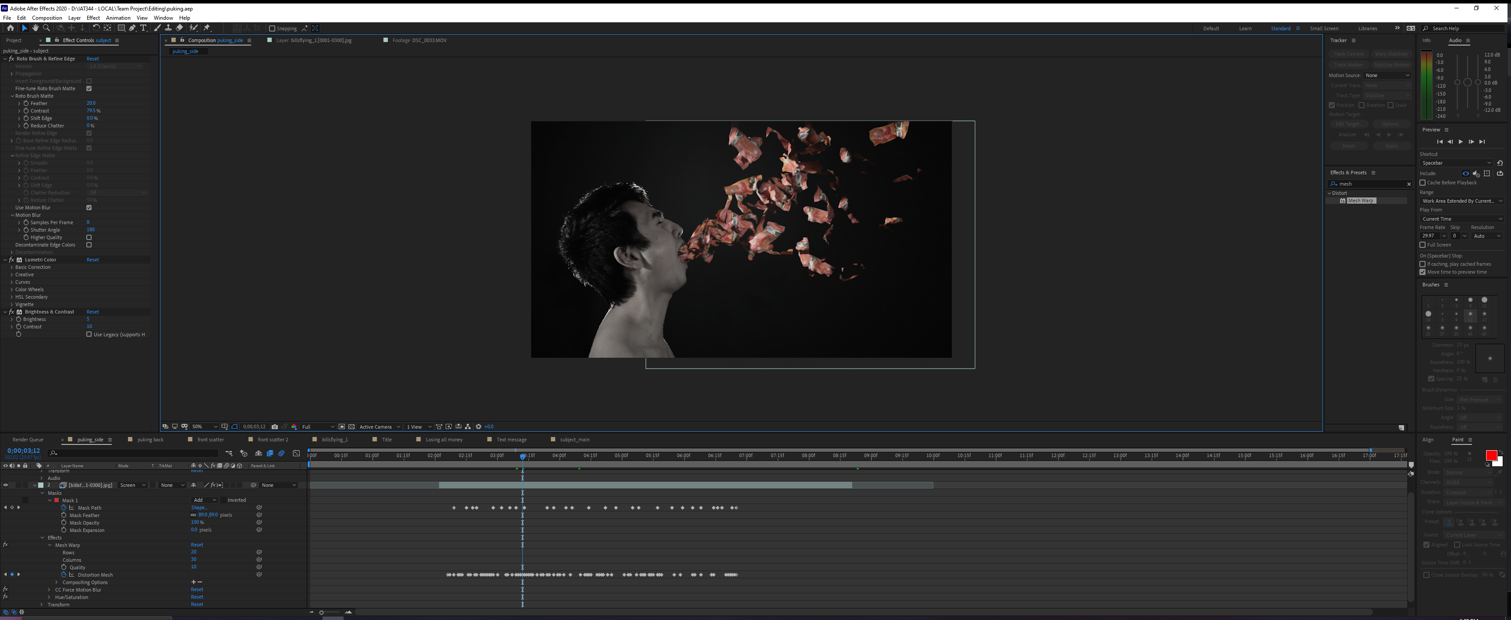
Task: Select the Hand tool
Action: [35, 28]
